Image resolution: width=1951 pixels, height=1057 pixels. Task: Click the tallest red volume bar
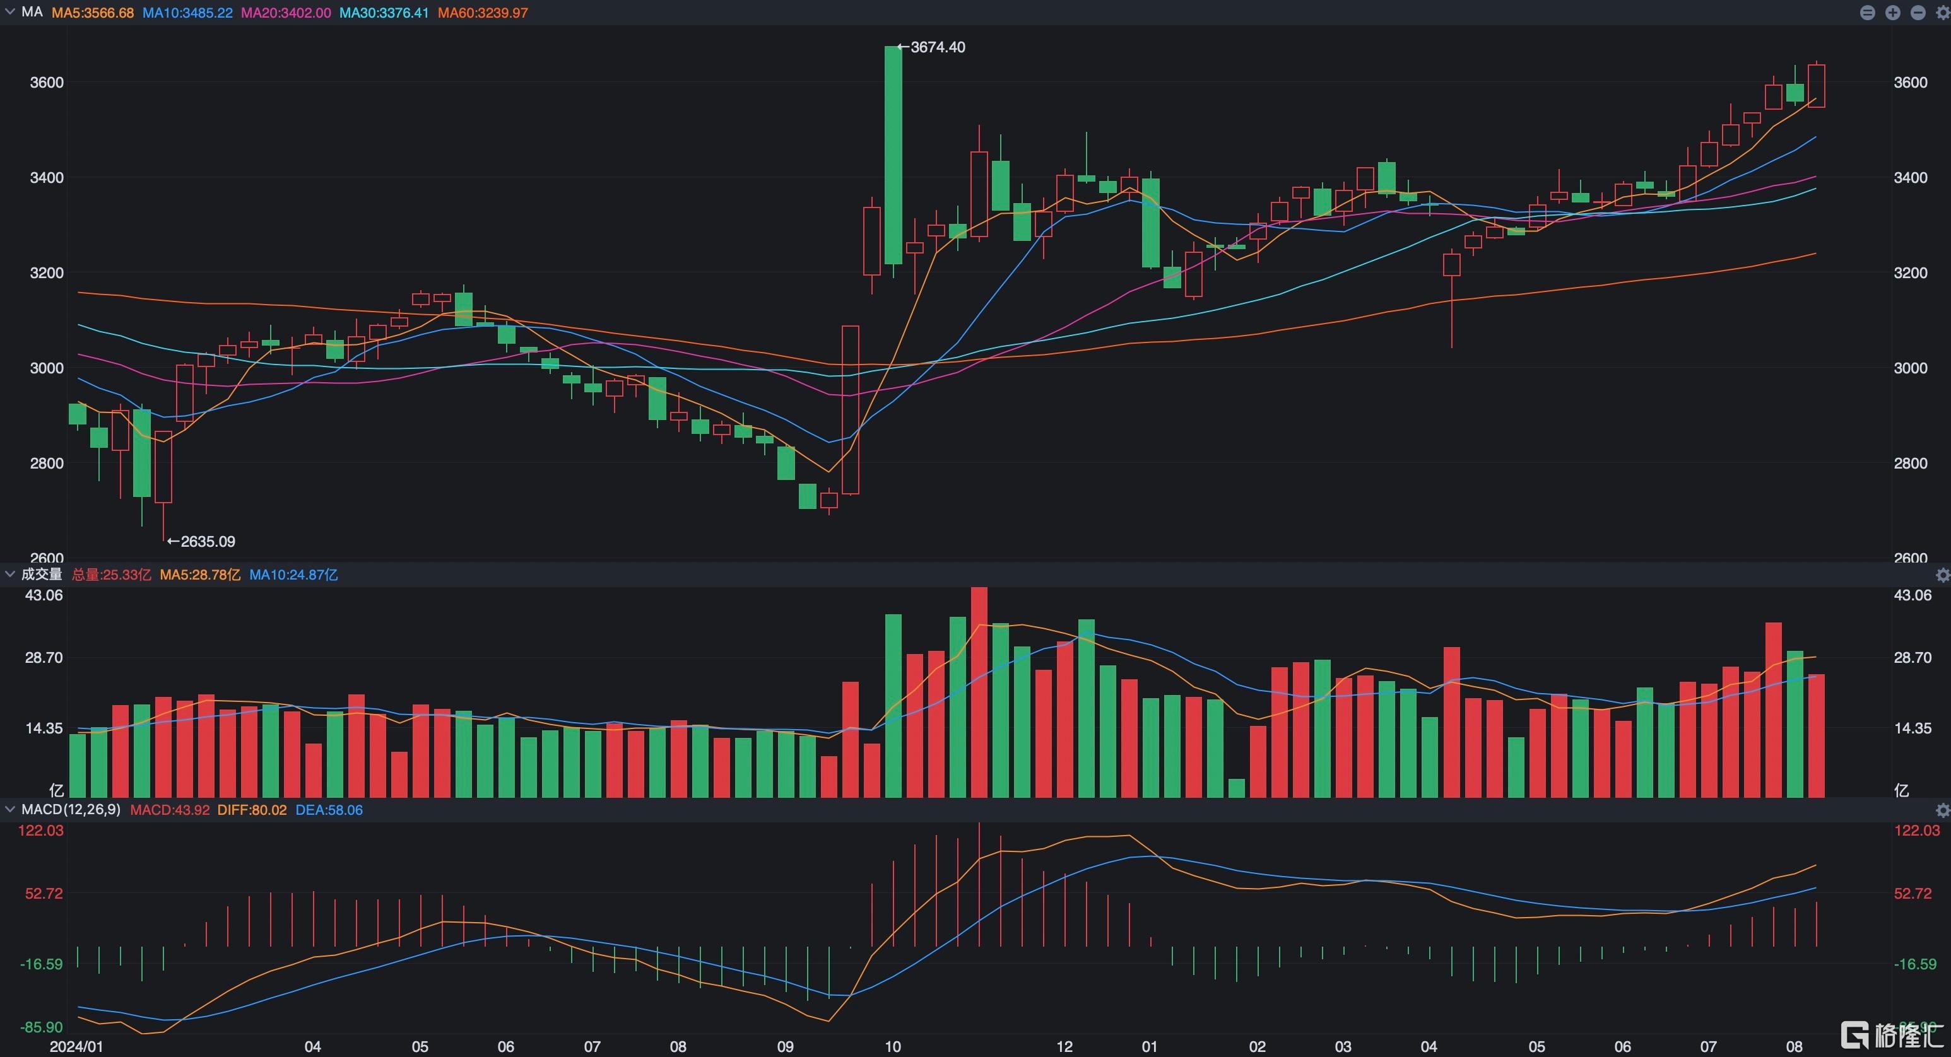pos(979,692)
